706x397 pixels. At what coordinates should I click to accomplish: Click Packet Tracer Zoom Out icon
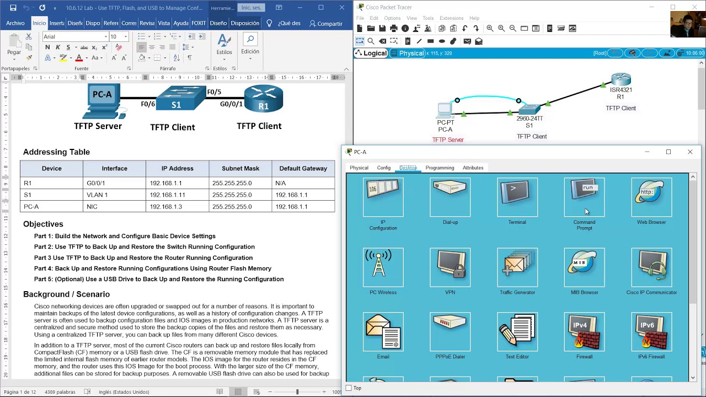click(513, 29)
